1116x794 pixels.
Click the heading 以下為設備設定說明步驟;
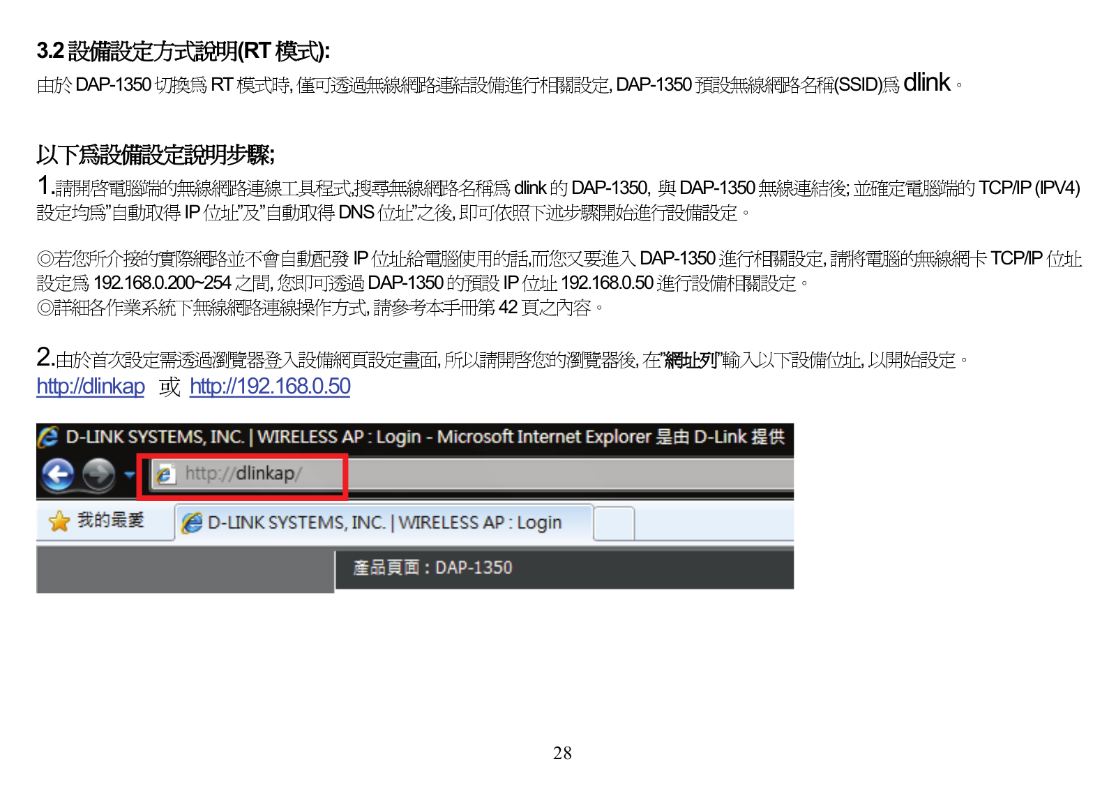[156, 154]
